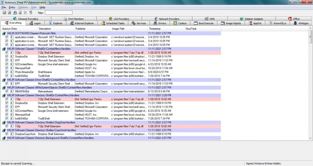This screenshot has height=166, width=313.
Task: Click the Scheduled Tasks tab icon
Action: pos(103,23)
